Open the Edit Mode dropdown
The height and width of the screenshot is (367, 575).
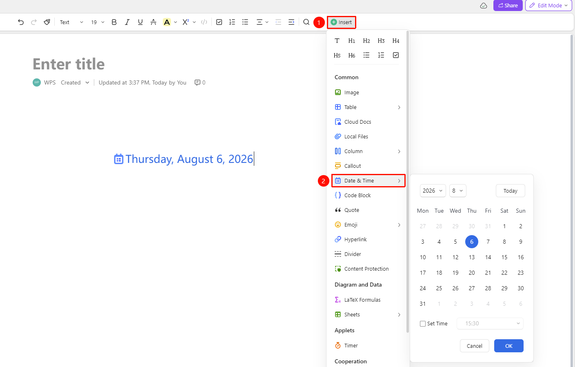(x=548, y=6)
